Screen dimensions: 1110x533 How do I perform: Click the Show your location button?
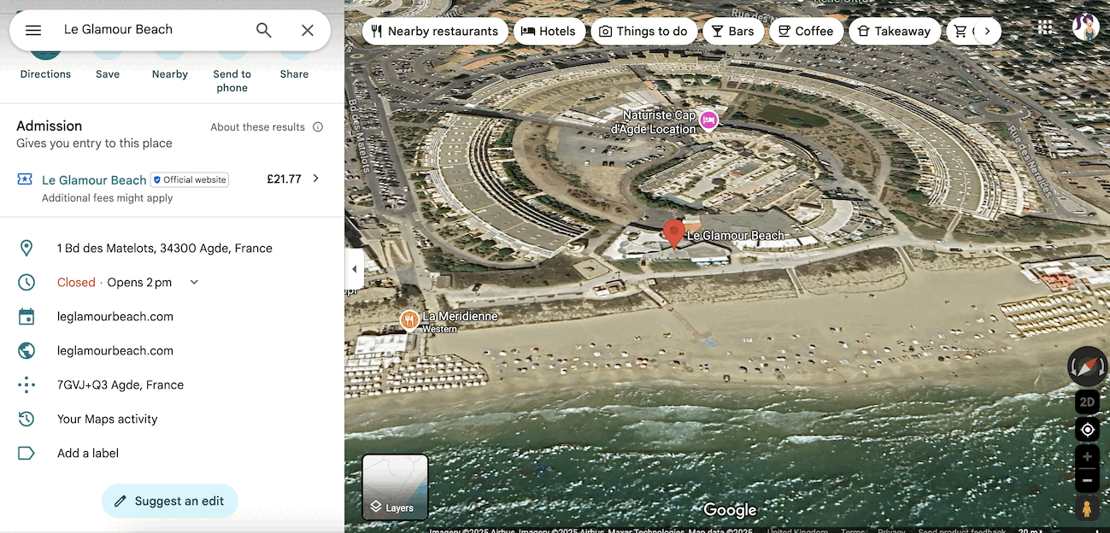click(x=1087, y=430)
